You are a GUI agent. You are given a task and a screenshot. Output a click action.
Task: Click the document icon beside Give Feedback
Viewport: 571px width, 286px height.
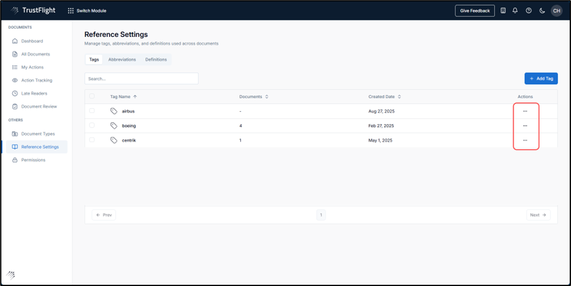(x=503, y=11)
